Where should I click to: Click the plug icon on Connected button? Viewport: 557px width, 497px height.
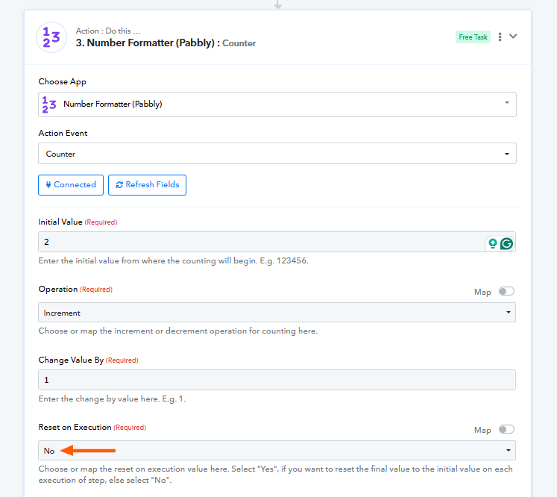[48, 185]
